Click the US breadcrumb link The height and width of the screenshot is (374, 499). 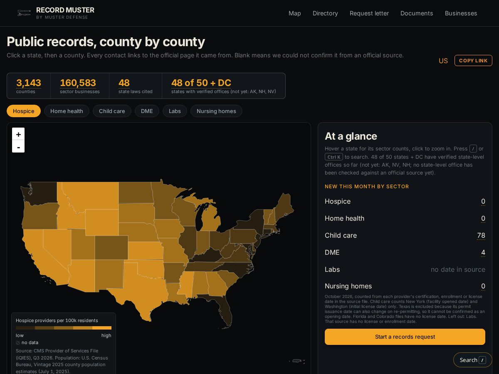coord(443,61)
